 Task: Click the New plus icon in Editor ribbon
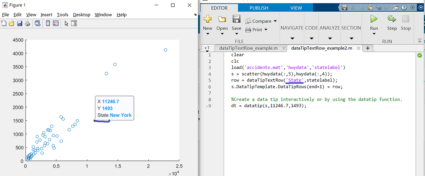tap(208, 19)
